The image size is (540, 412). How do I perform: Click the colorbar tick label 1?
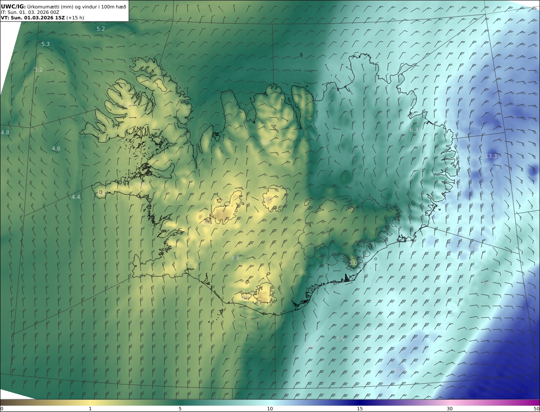[90, 409]
